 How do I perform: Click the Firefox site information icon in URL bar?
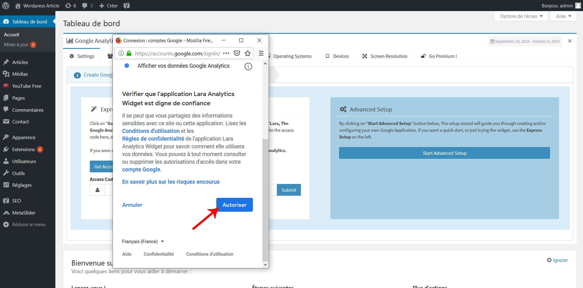click(121, 53)
